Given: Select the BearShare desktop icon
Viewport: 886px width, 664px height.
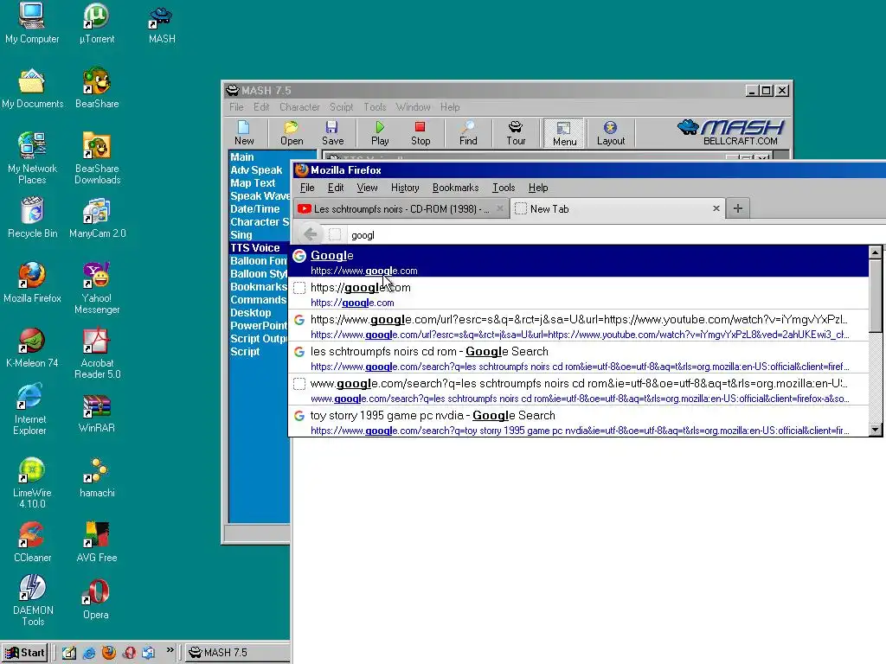Looking at the screenshot, I should pyautogui.click(x=97, y=88).
